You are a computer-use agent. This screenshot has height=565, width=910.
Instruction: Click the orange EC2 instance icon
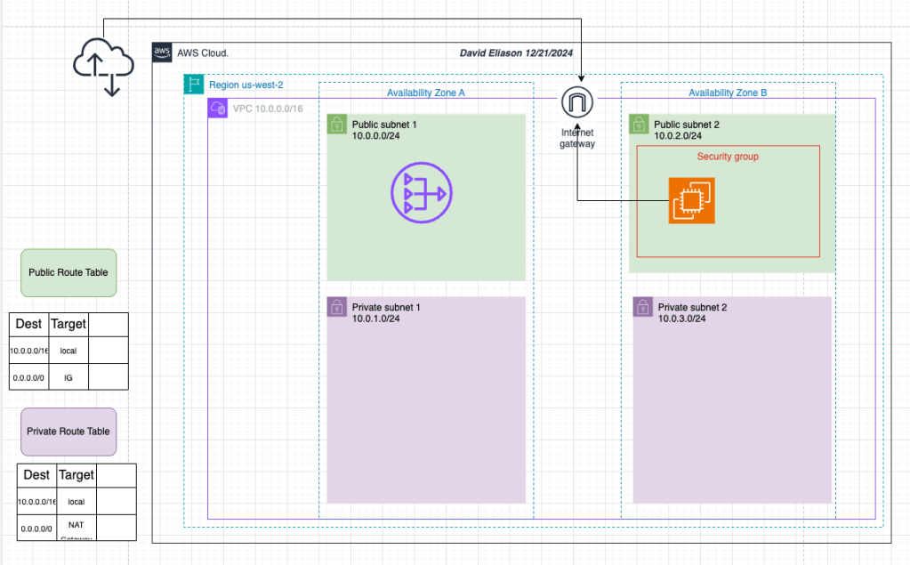pyautogui.click(x=692, y=201)
